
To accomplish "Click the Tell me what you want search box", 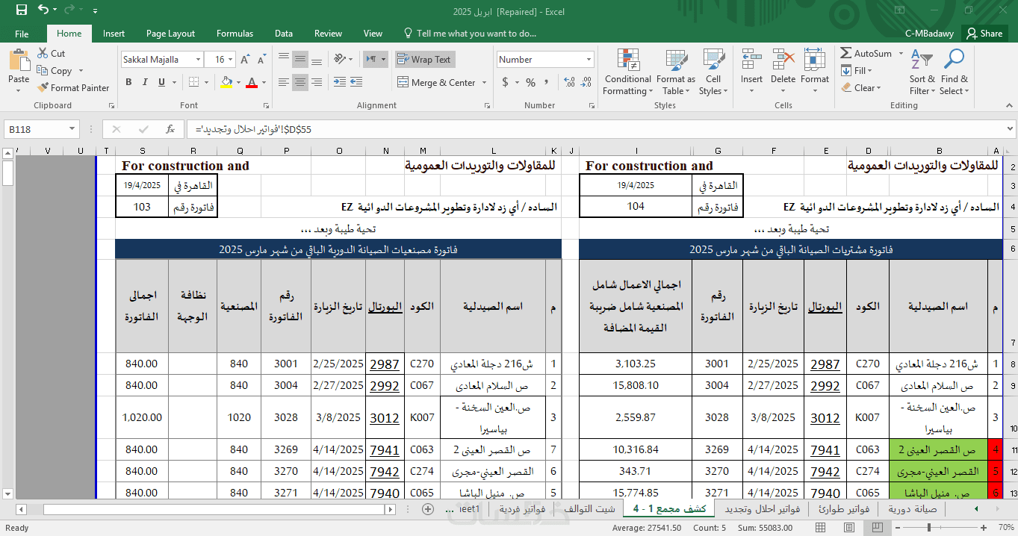I will click(x=470, y=34).
